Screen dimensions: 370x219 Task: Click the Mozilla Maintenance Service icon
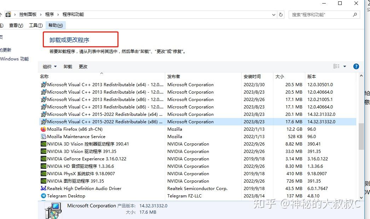[x=43, y=136]
